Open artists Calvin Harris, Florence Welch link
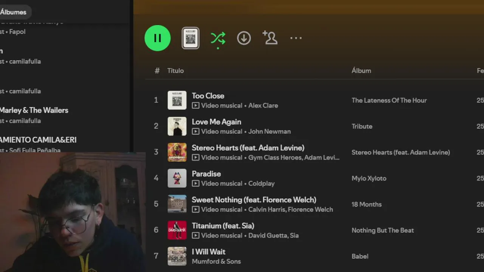The height and width of the screenshot is (272, 484). click(x=291, y=210)
